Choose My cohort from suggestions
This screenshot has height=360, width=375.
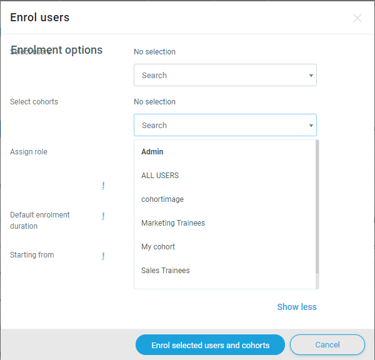158,247
